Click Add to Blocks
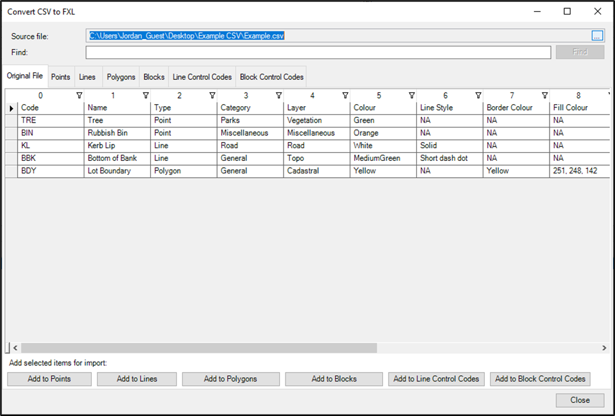Screen dimensions: 615x416 point(333,379)
